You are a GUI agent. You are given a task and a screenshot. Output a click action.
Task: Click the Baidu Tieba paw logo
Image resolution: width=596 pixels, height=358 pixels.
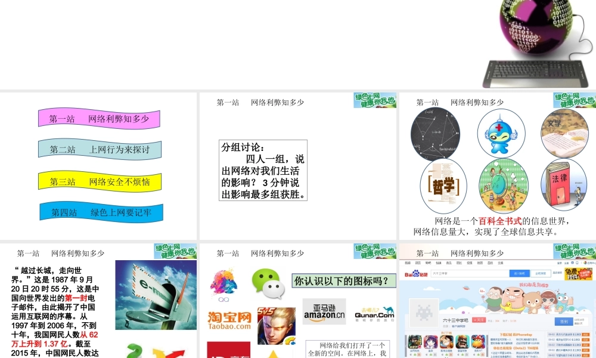(x=416, y=274)
